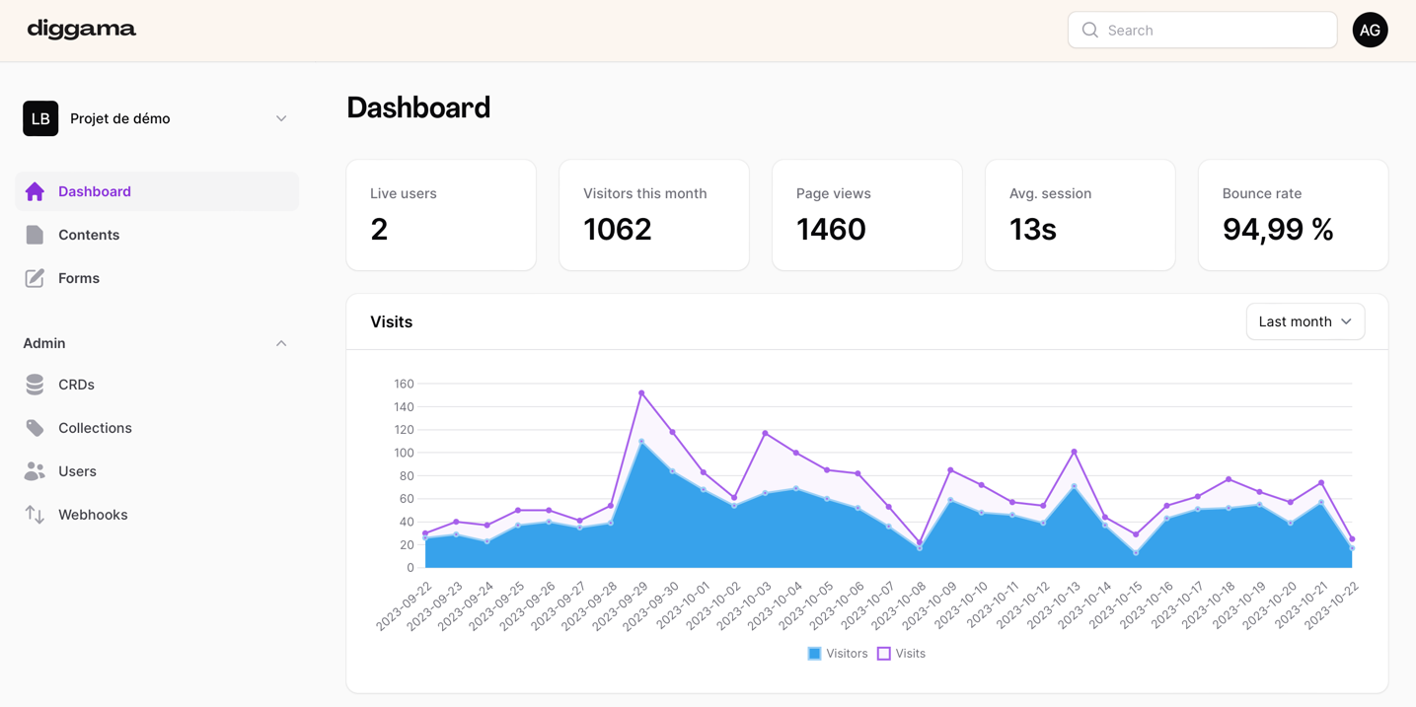Toggle the Visits series in chart legend
Image resolution: width=1416 pixels, height=707 pixels.
click(x=901, y=654)
